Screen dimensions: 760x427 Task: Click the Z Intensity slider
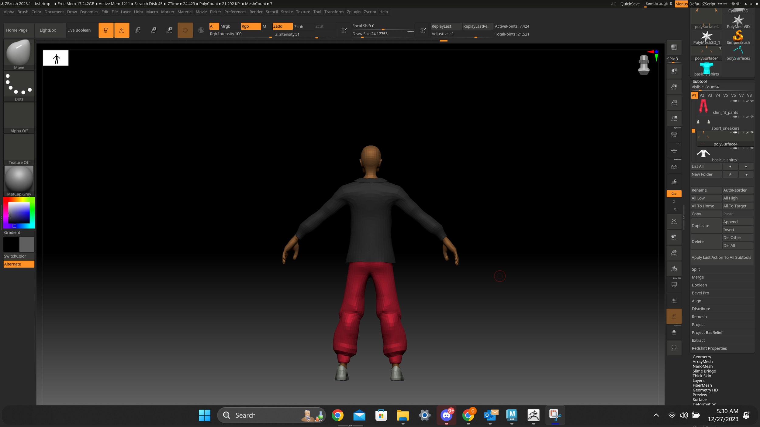click(x=304, y=35)
